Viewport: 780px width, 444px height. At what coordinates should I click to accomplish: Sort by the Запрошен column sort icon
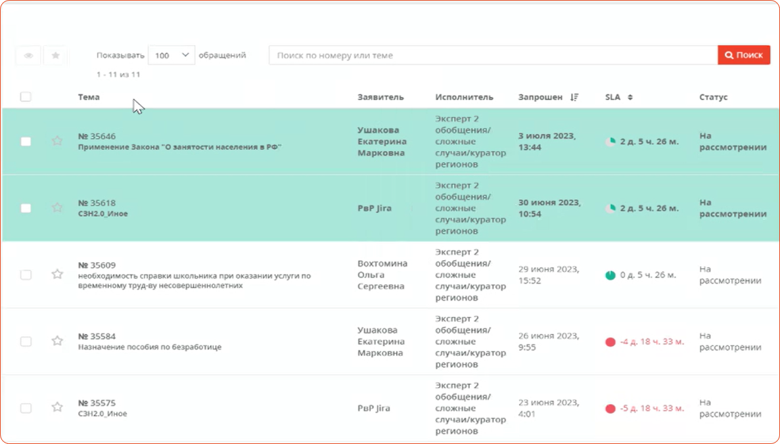click(574, 97)
